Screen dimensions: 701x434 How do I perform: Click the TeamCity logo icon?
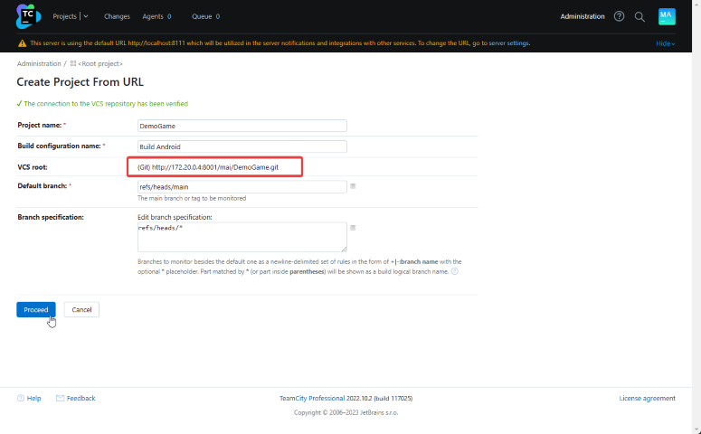[x=29, y=16]
